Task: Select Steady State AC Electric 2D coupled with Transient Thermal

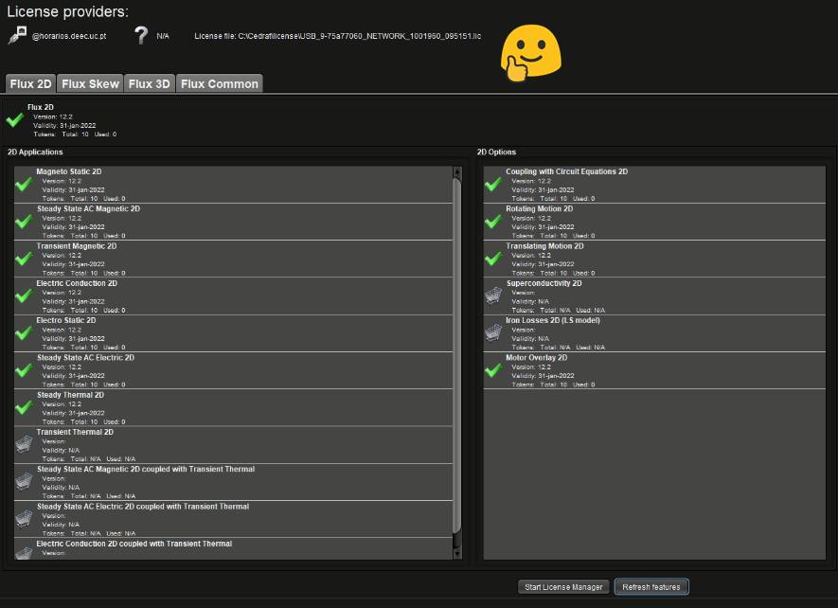Action: 143,507
